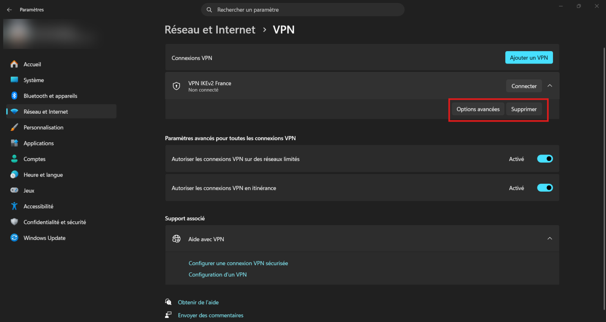
Task: Click the blurred user account profile
Action: (x=51, y=34)
